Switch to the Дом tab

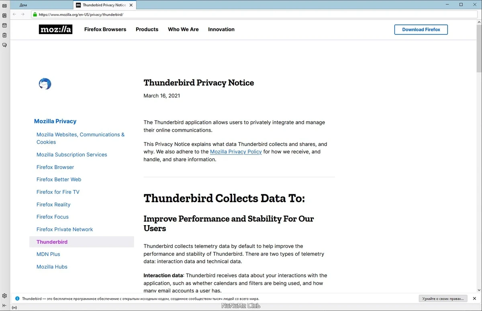(x=42, y=5)
